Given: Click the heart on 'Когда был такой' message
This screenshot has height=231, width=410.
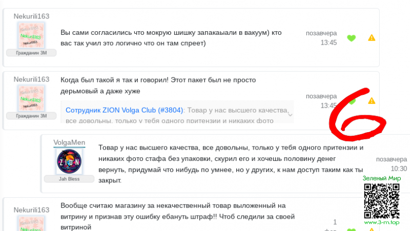Looking at the screenshot, I should click(x=351, y=101).
